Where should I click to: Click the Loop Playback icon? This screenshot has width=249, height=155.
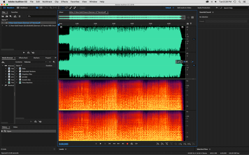pos(132,144)
